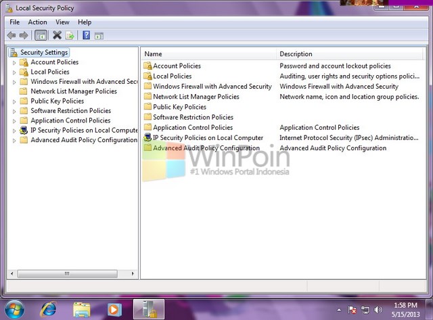Click the Forward arrow toolbar icon
Screen dimensions: 433x320
(x=24, y=35)
